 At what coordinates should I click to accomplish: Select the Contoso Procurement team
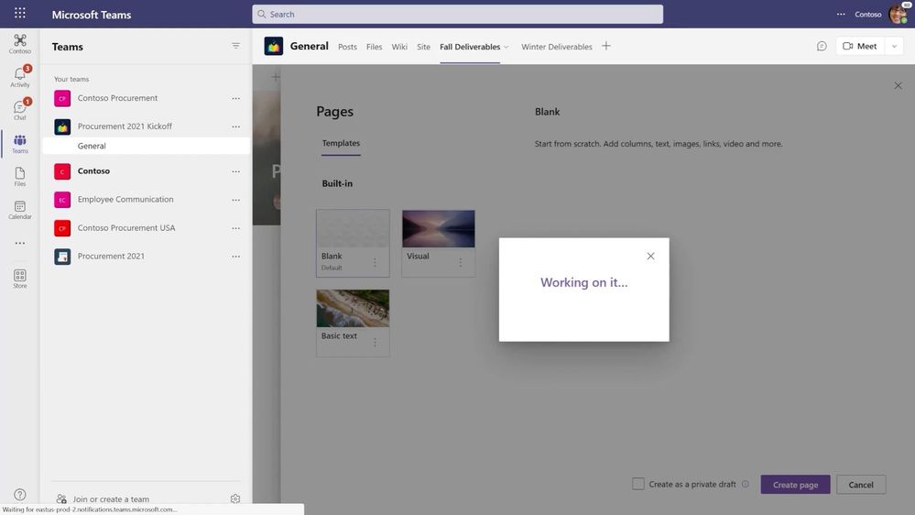[x=117, y=98]
